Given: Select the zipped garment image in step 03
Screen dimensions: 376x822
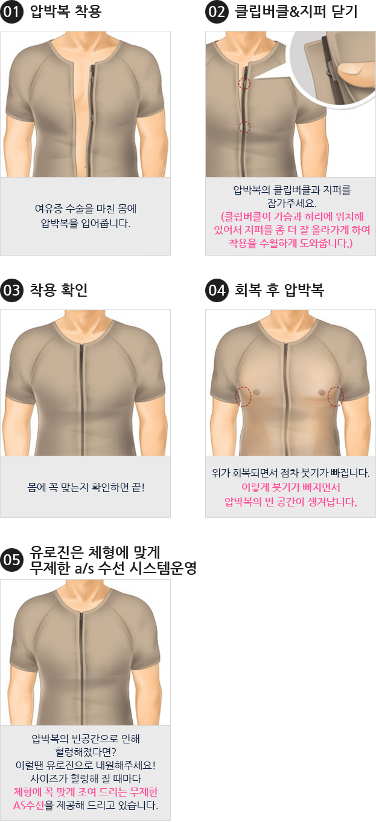Looking at the screenshot, I should pos(85,383).
